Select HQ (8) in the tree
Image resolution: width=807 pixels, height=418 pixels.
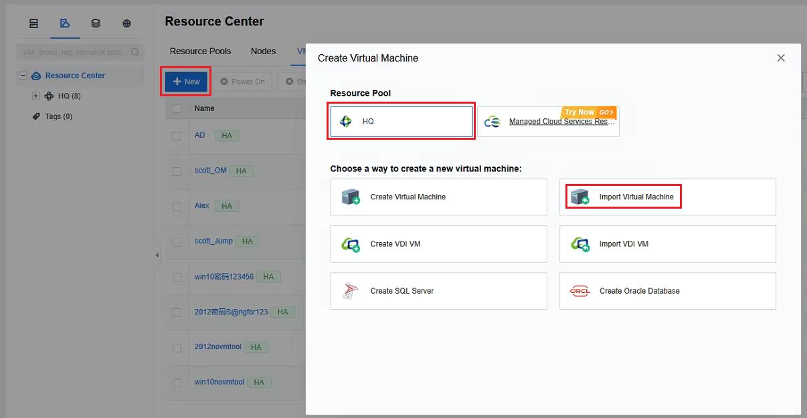pyautogui.click(x=70, y=96)
